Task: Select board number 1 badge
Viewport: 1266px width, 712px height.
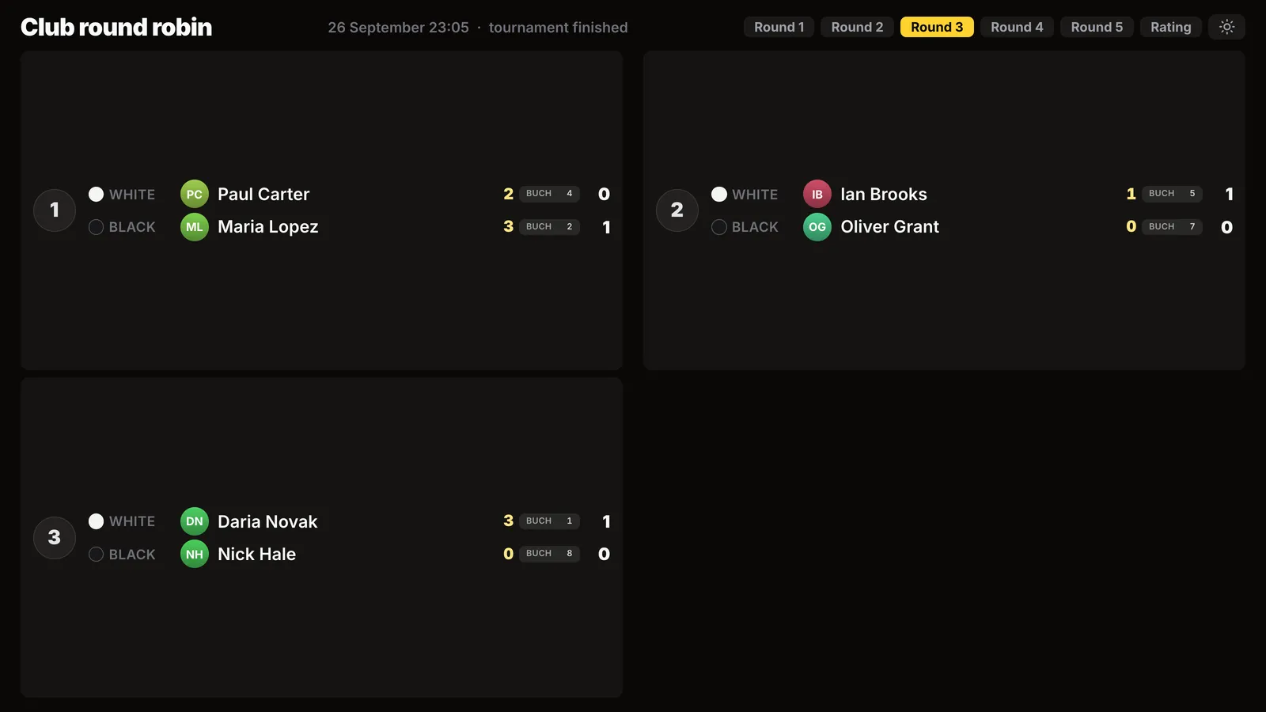Action: click(55, 210)
